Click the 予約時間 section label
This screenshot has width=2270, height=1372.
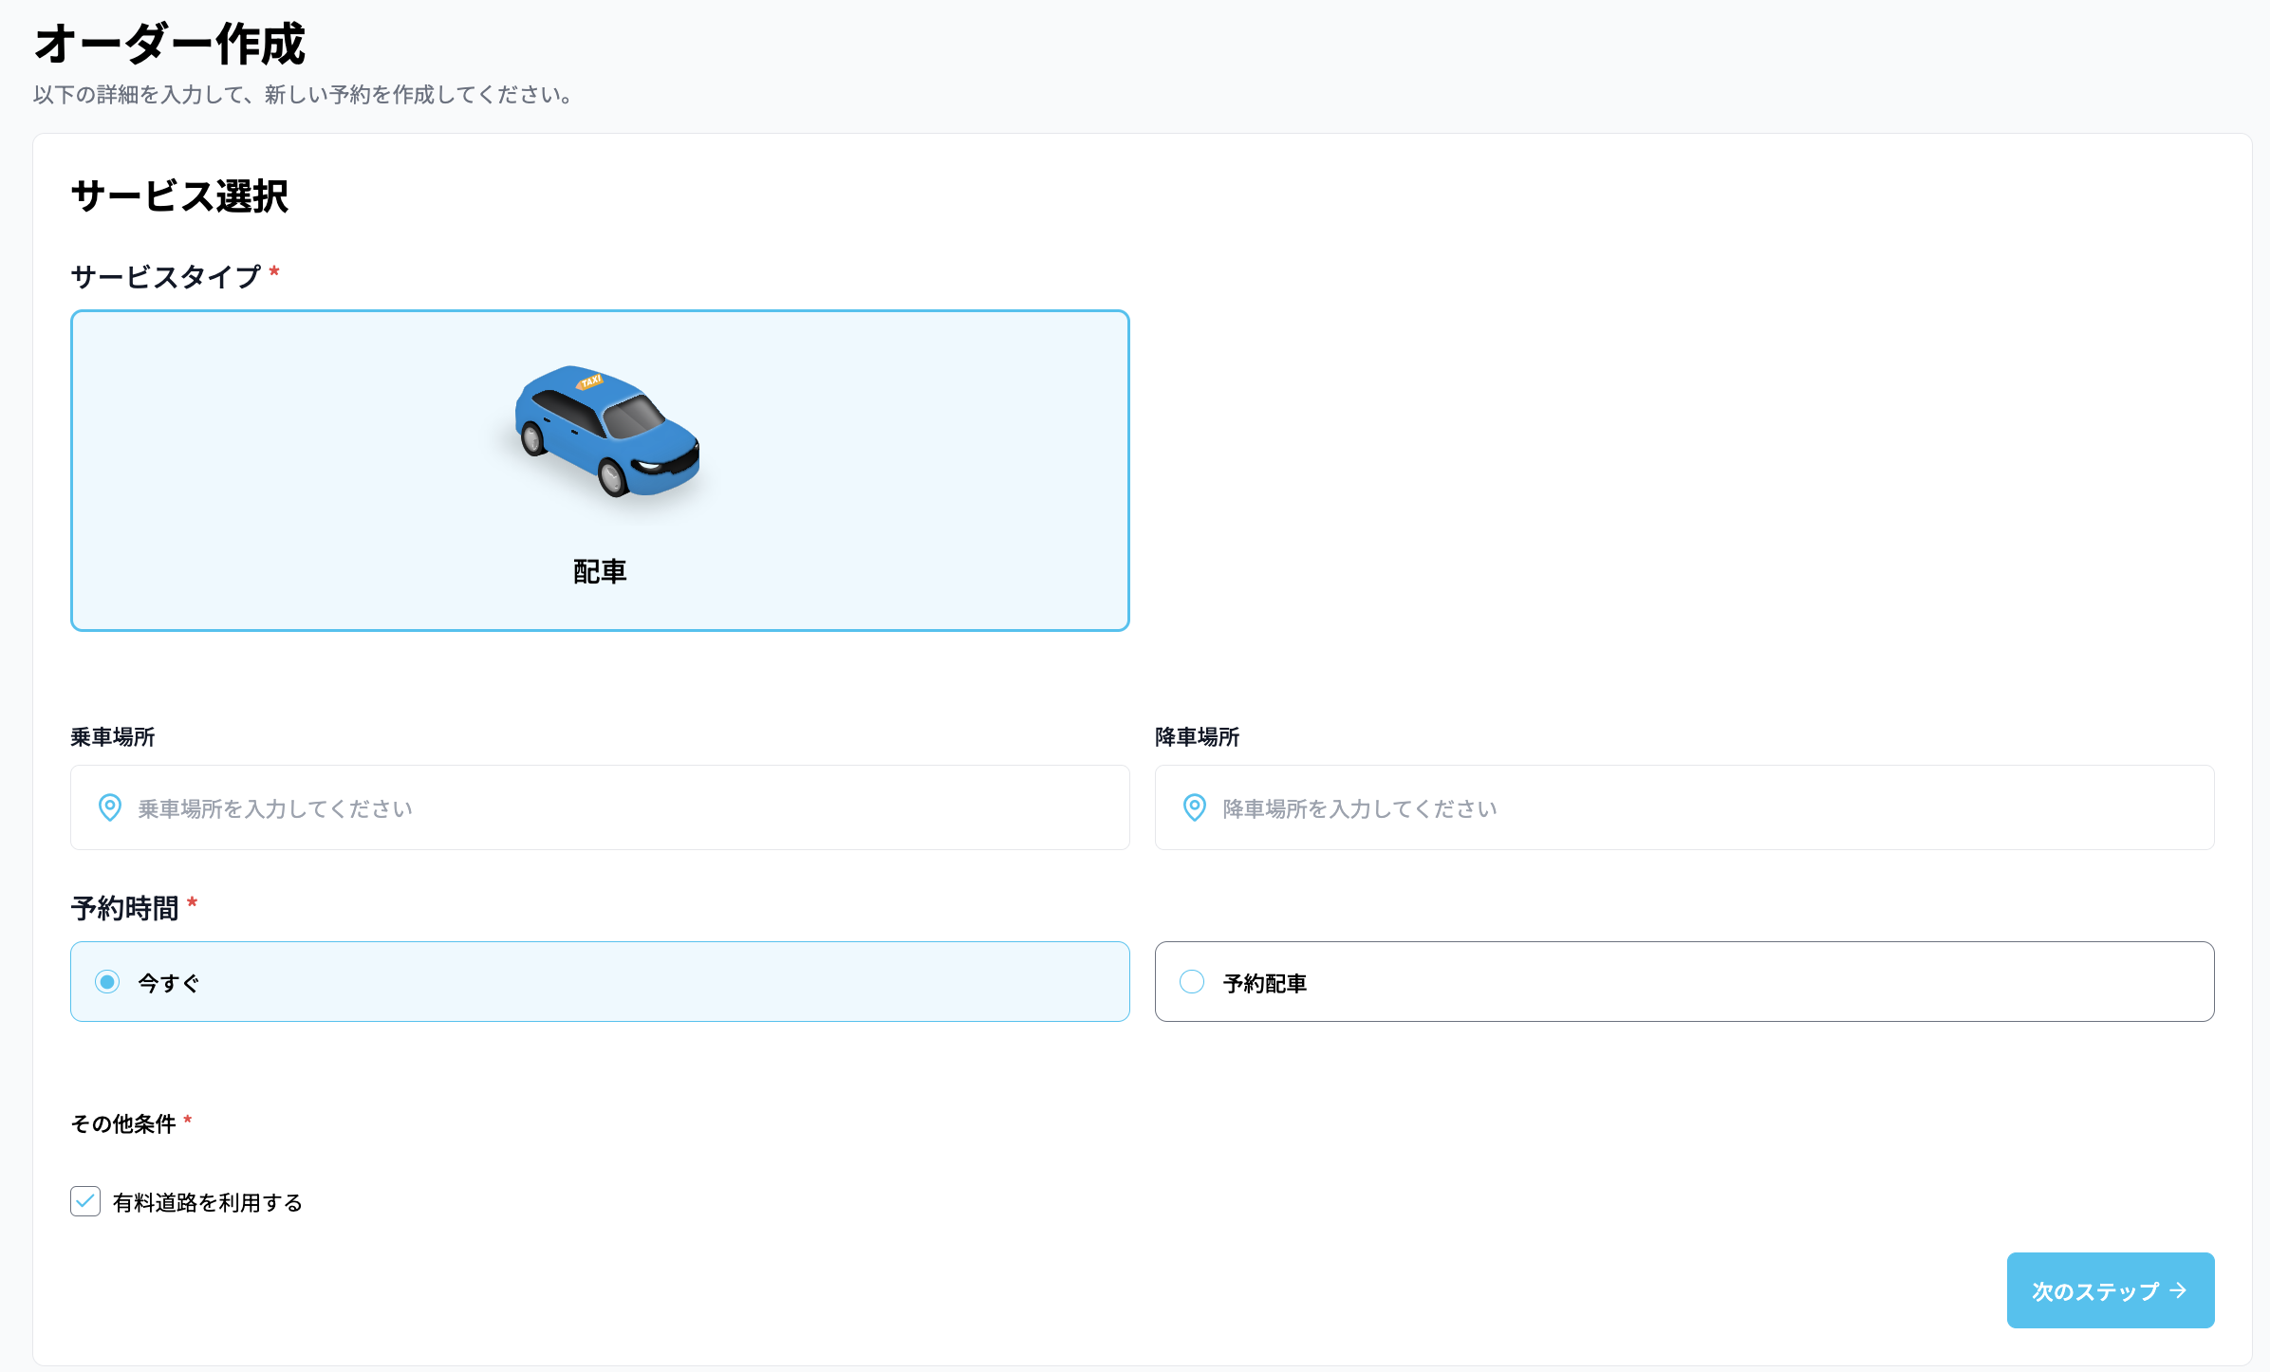click(x=124, y=908)
